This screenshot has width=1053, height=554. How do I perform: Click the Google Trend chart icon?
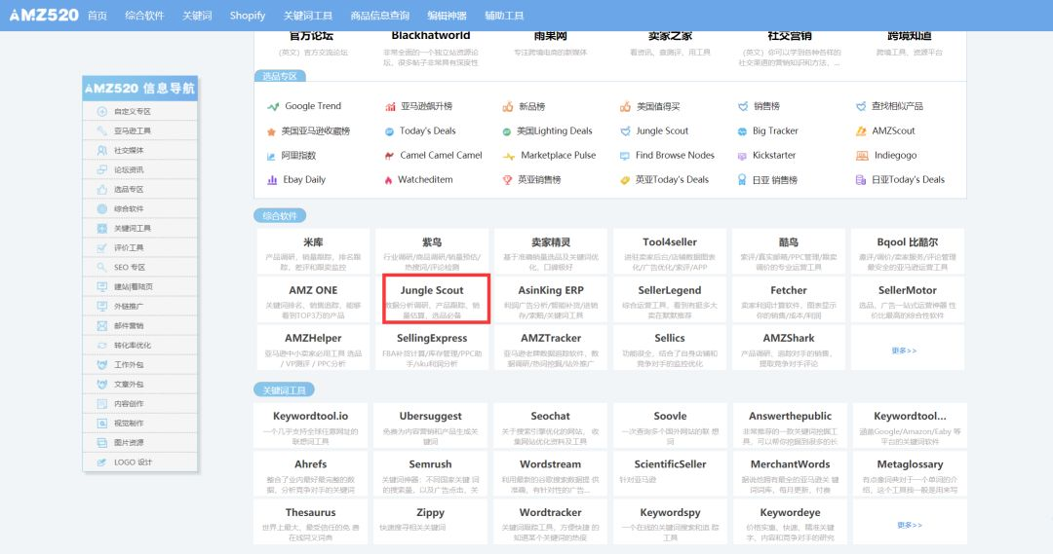(273, 106)
